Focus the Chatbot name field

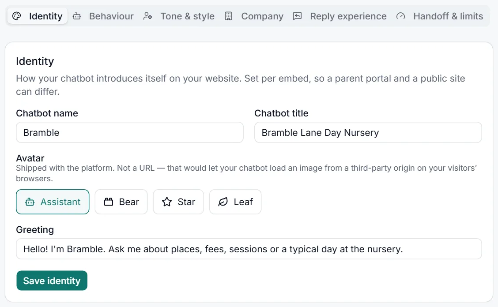(x=130, y=132)
